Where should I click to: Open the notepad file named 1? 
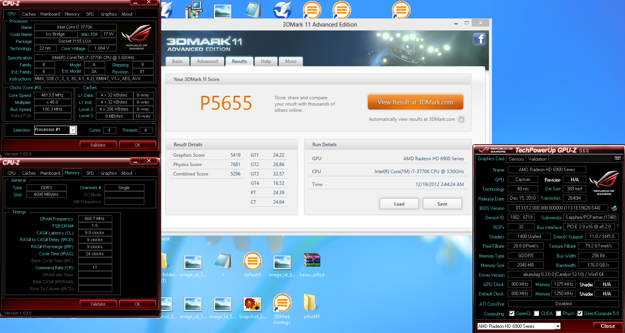click(x=223, y=265)
